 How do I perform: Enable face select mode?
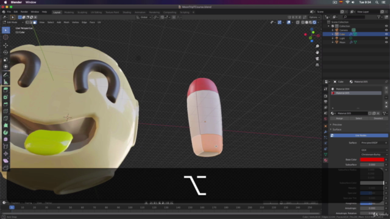[x=35, y=23]
